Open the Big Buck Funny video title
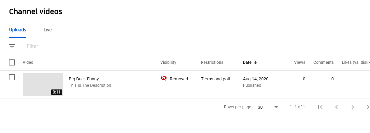Viewport: 370px width, 133px height. [84, 79]
